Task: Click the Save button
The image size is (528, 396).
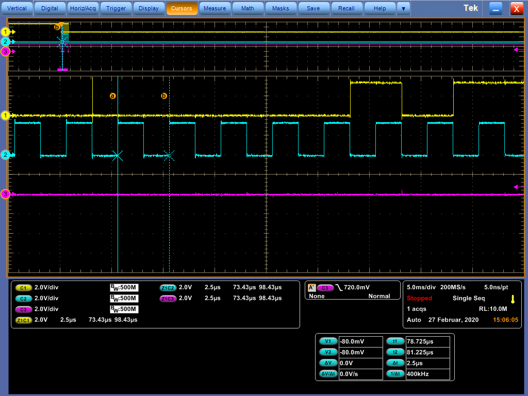Action: [x=313, y=8]
